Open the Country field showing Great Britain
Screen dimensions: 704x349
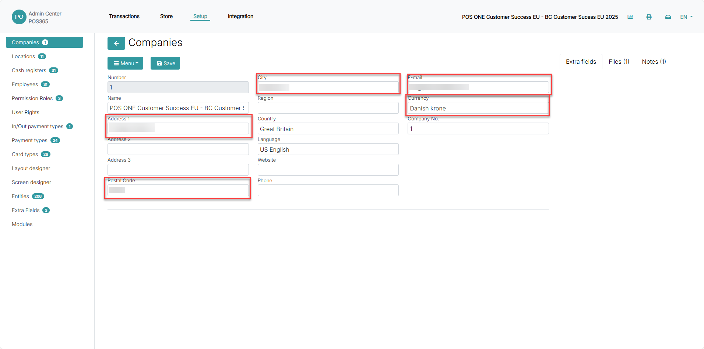[x=328, y=128]
